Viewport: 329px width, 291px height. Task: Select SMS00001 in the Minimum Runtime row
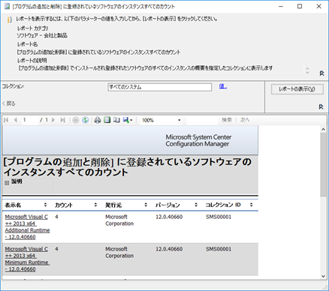tap(219, 249)
